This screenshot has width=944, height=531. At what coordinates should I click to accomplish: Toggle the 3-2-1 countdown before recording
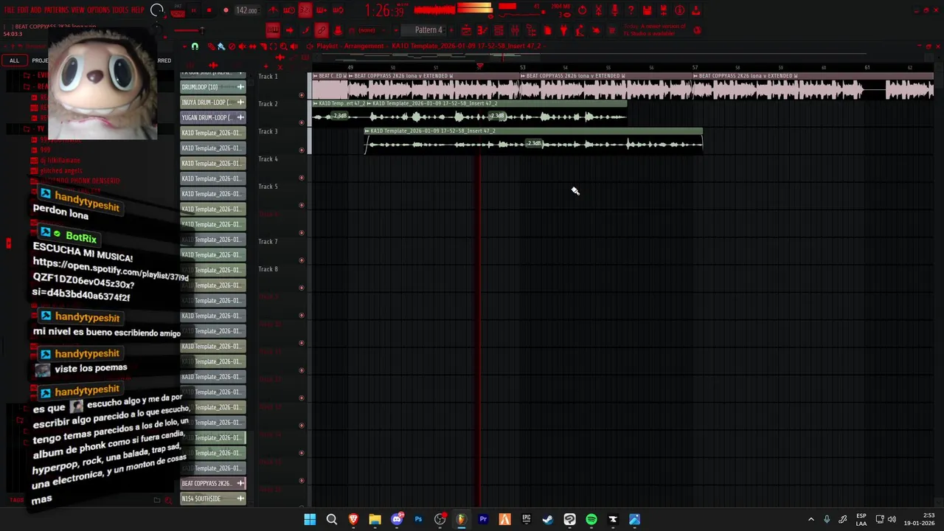coord(305,10)
